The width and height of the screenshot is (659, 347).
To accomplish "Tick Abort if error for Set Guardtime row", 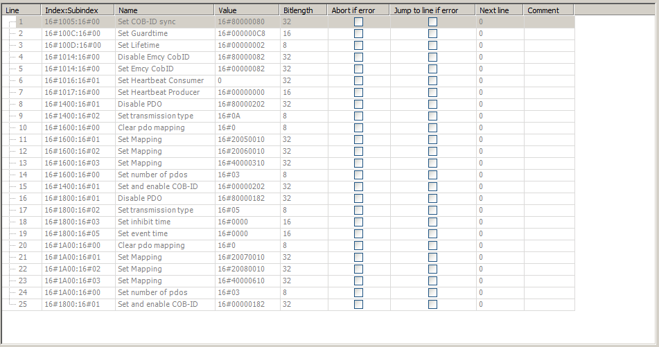I will coord(358,34).
